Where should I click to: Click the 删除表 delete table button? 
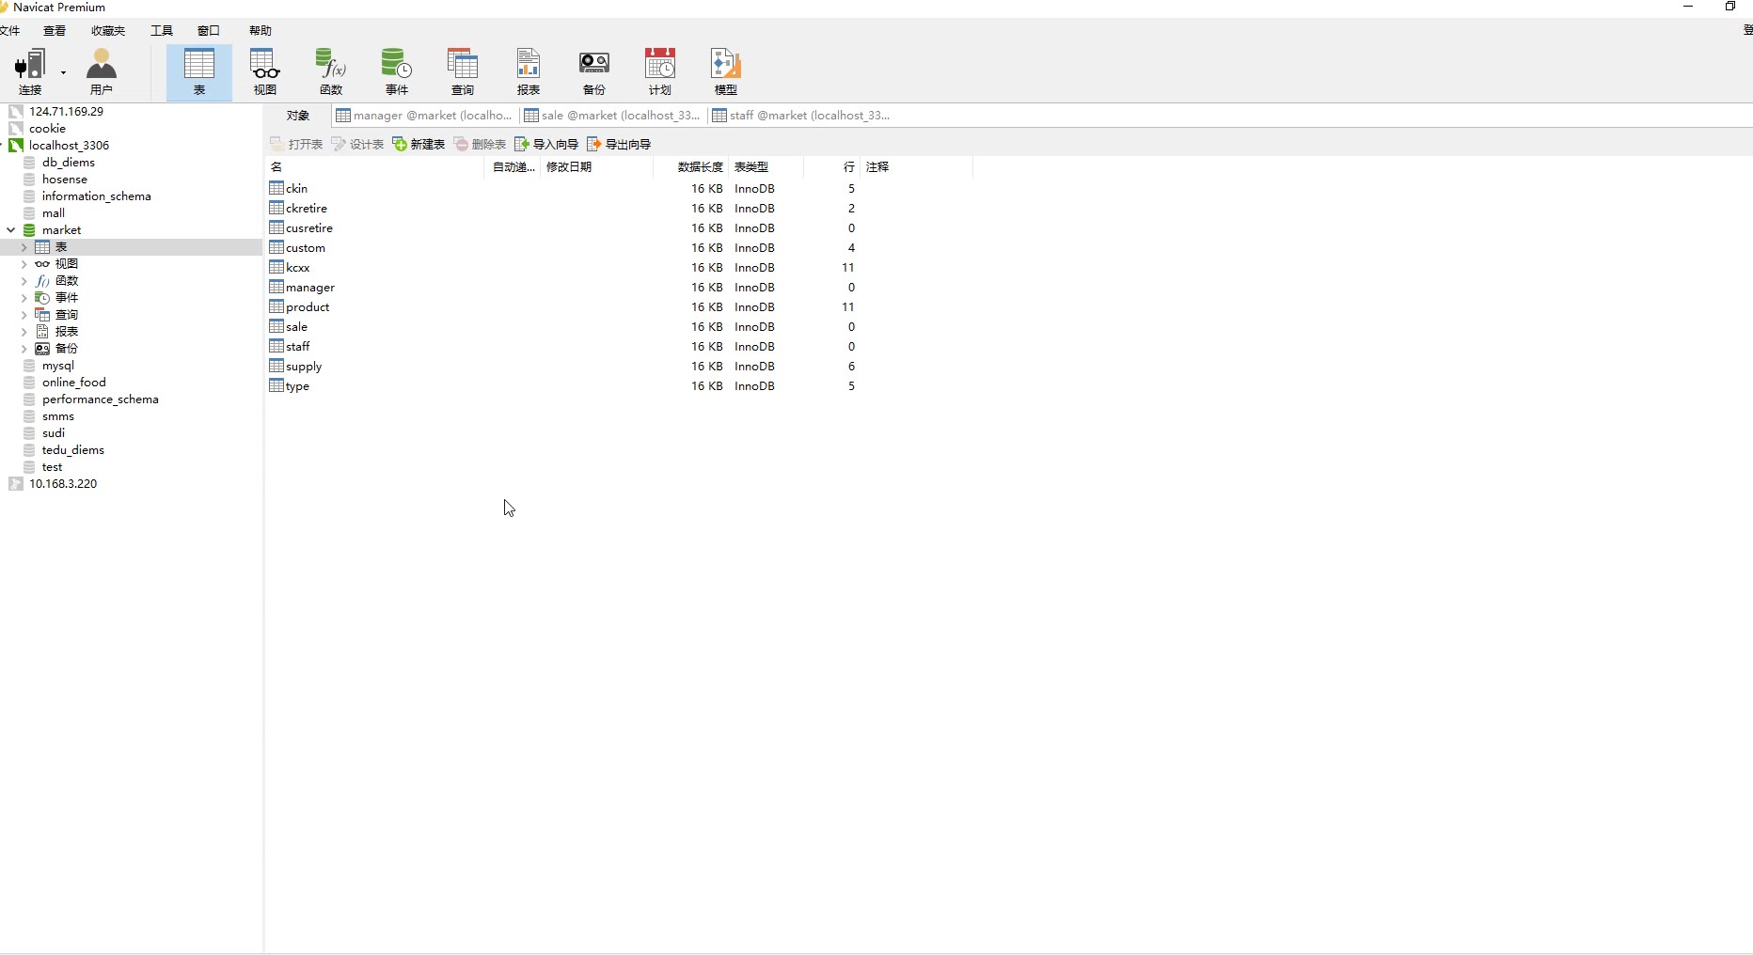480,144
